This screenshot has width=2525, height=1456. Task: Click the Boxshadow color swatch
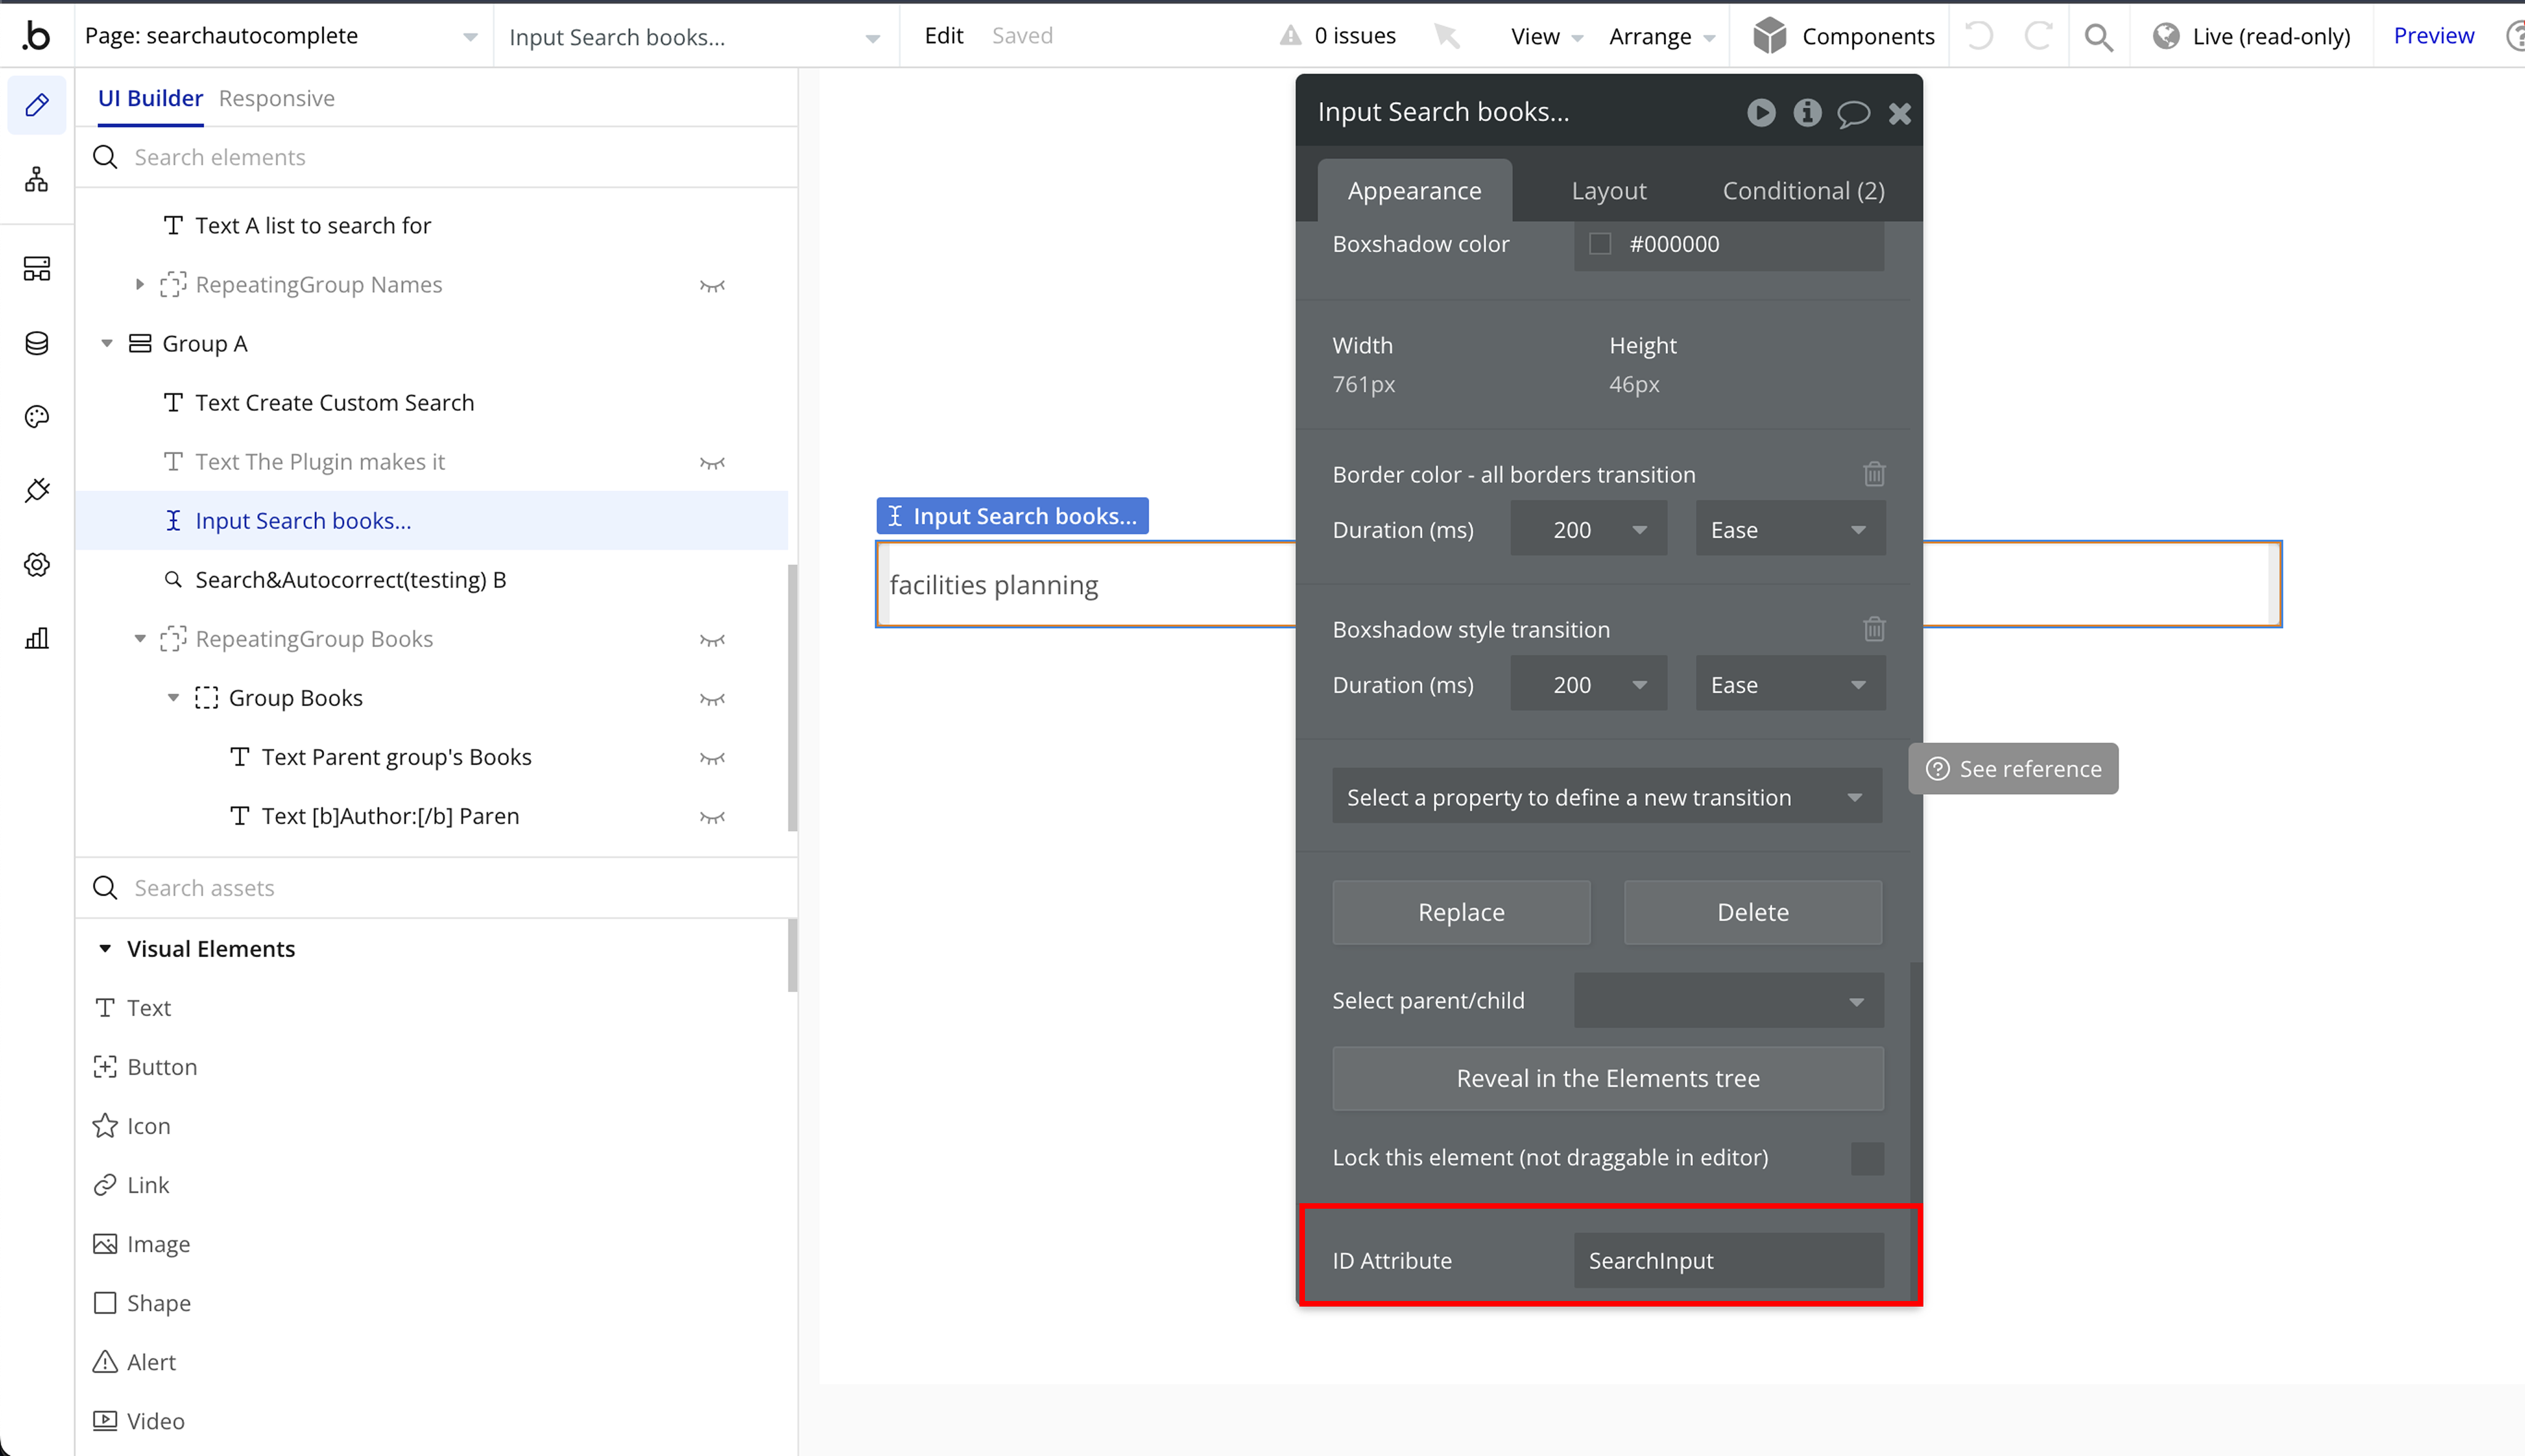[x=1600, y=244]
